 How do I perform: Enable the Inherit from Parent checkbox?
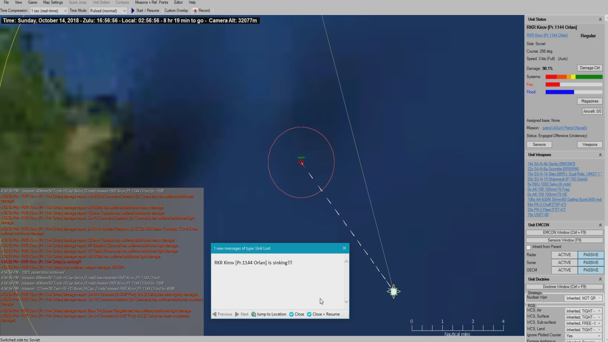[529, 247]
